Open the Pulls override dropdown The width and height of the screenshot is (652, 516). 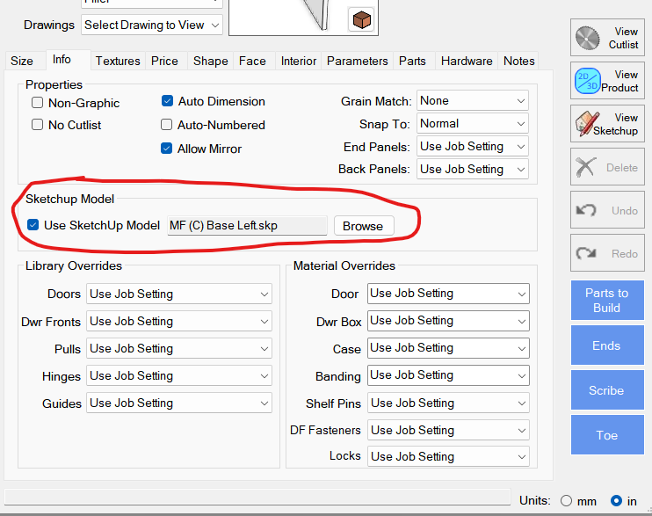pos(179,348)
